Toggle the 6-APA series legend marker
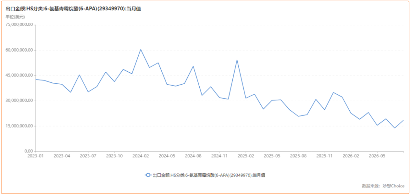The width and height of the screenshot is (410, 195). point(148,175)
